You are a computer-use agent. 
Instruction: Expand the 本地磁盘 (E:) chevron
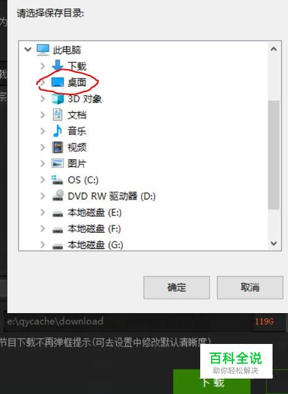43,212
